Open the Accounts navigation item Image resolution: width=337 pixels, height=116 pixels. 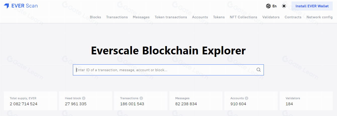pyautogui.click(x=200, y=17)
